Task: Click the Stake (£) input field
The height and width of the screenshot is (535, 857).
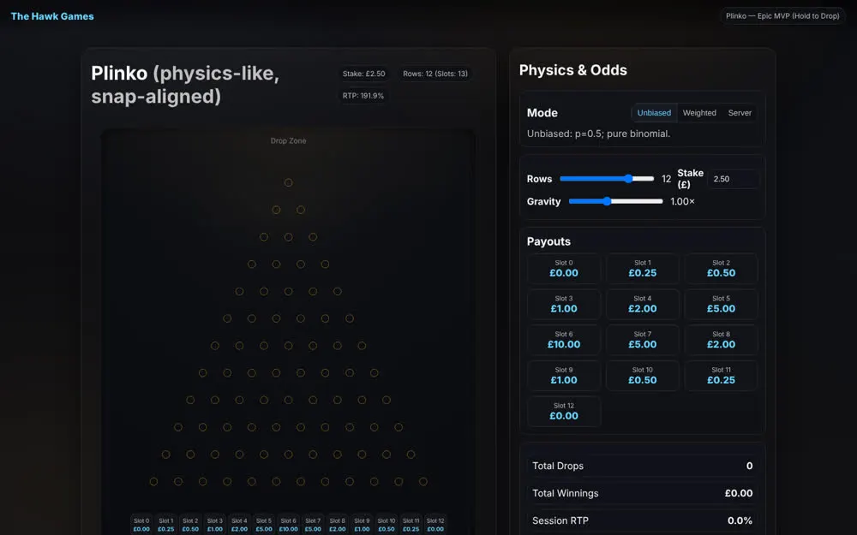Action: click(x=733, y=179)
